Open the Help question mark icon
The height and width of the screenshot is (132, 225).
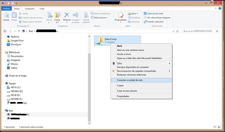point(220,8)
